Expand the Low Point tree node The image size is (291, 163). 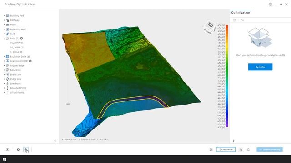(4, 83)
